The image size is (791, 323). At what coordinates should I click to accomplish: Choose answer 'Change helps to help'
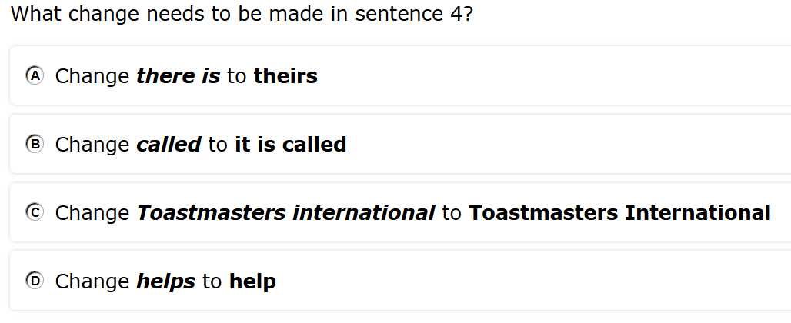click(x=401, y=281)
